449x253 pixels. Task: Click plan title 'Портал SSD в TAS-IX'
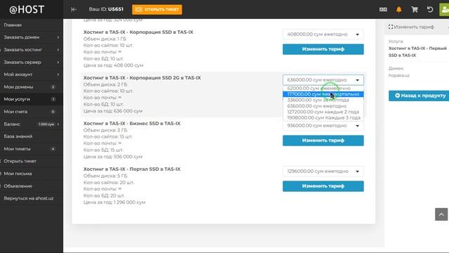click(155, 169)
